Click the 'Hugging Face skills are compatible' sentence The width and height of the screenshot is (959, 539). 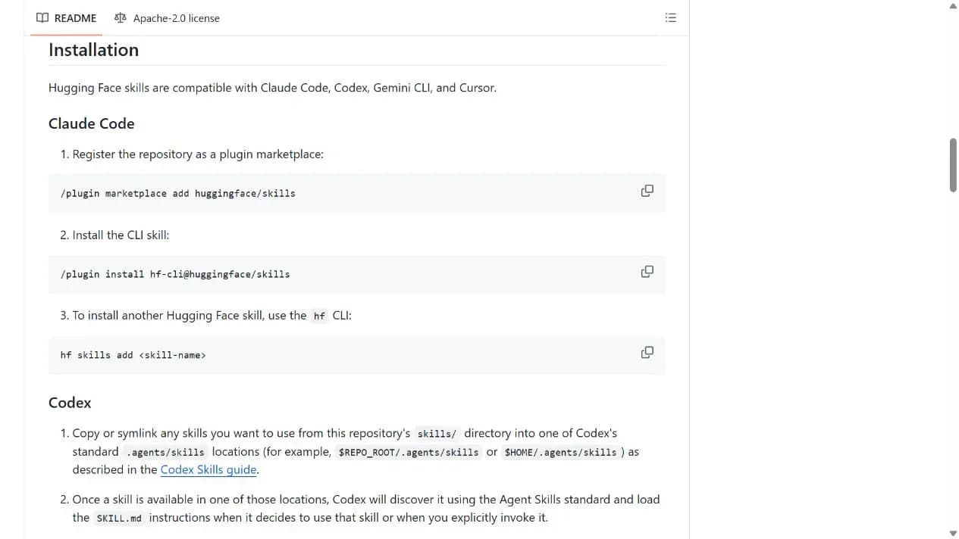click(x=272, y=88)
